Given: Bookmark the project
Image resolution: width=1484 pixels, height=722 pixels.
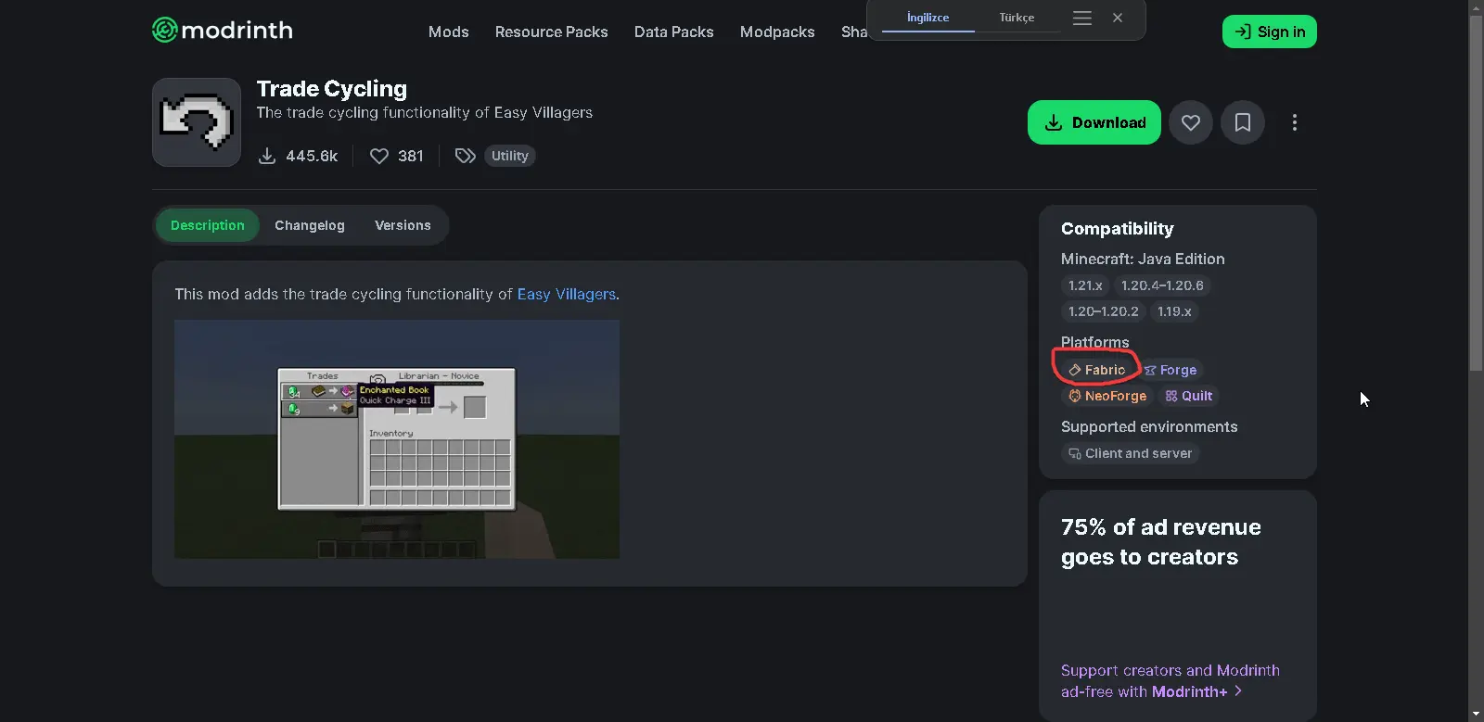Looking at the screenshot, I should tap(1243, 122).
